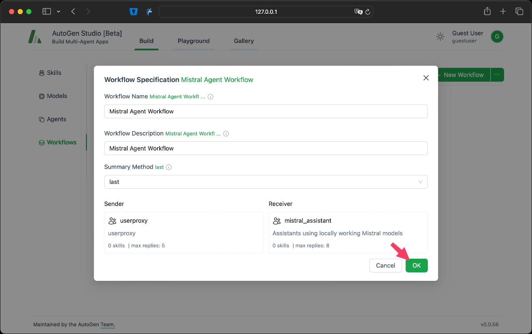Click the version number v0.0.56
Viewport: 532px width, 334px height.
tap(489, 324)
